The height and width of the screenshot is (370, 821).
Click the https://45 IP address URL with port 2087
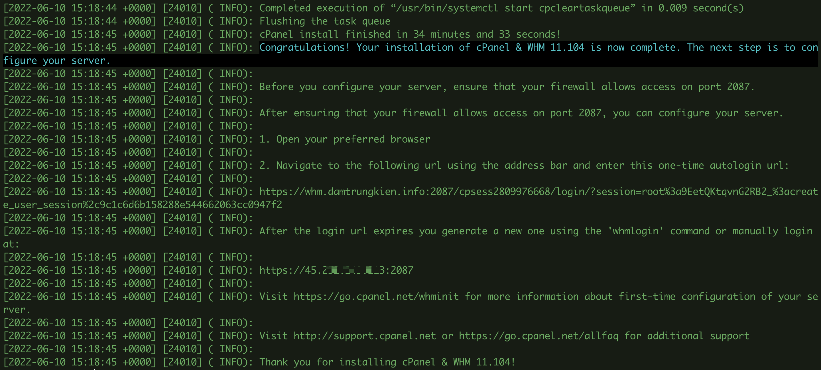pyautogui.click(x=336, y=270)
